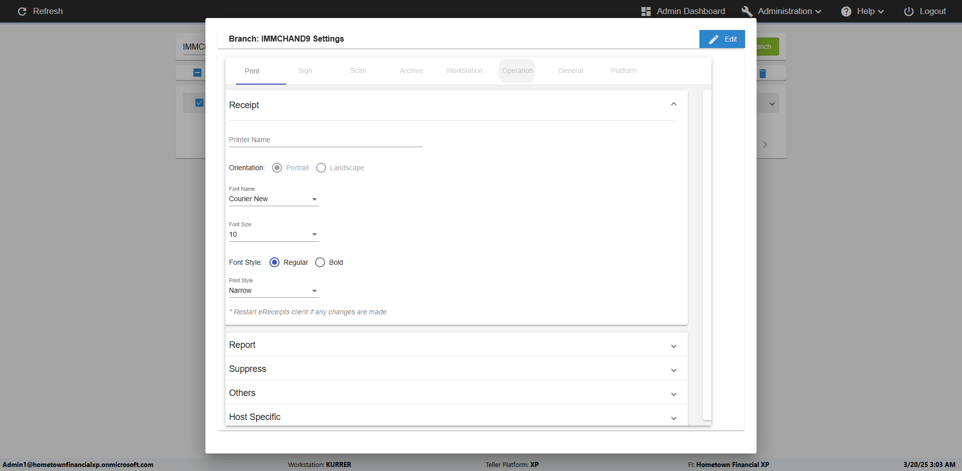Click the Refresh icon in top bar
The image size is (962, 471).
coord(22,11)
